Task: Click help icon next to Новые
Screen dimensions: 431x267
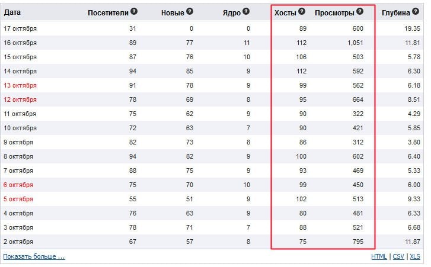Action: pos(189,11)
